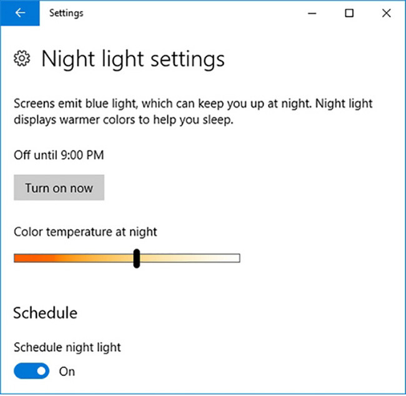Click the "Schedule" section heading
This screenshot has width=406, height=396.
46,312
